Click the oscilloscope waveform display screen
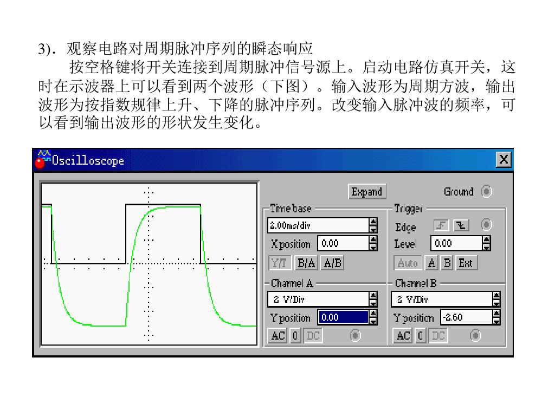 (149, 264)
